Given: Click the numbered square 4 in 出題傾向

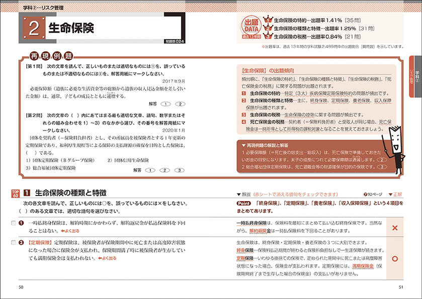Looking at the screenshot, I should coord(243,122).
